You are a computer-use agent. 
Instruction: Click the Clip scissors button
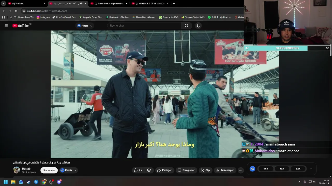tap(205, 170)
